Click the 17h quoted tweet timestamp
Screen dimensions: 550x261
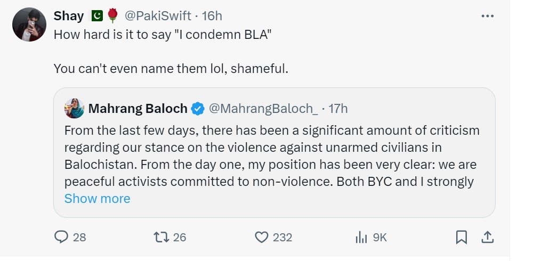(x=338, y=109)
